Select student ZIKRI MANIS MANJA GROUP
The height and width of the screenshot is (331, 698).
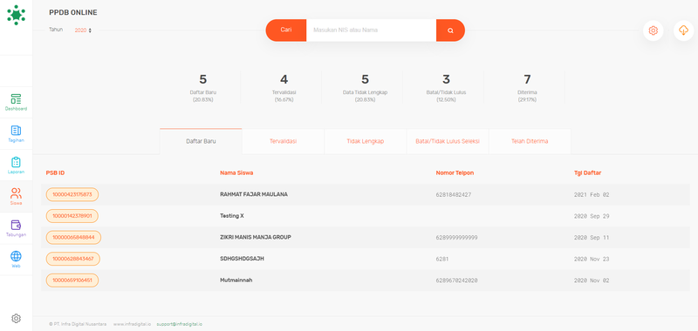click(256, 237)
